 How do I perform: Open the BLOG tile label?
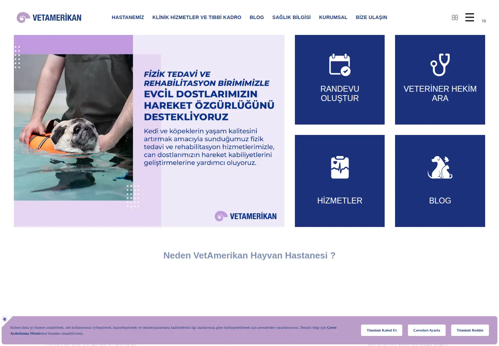pos(440,201)
